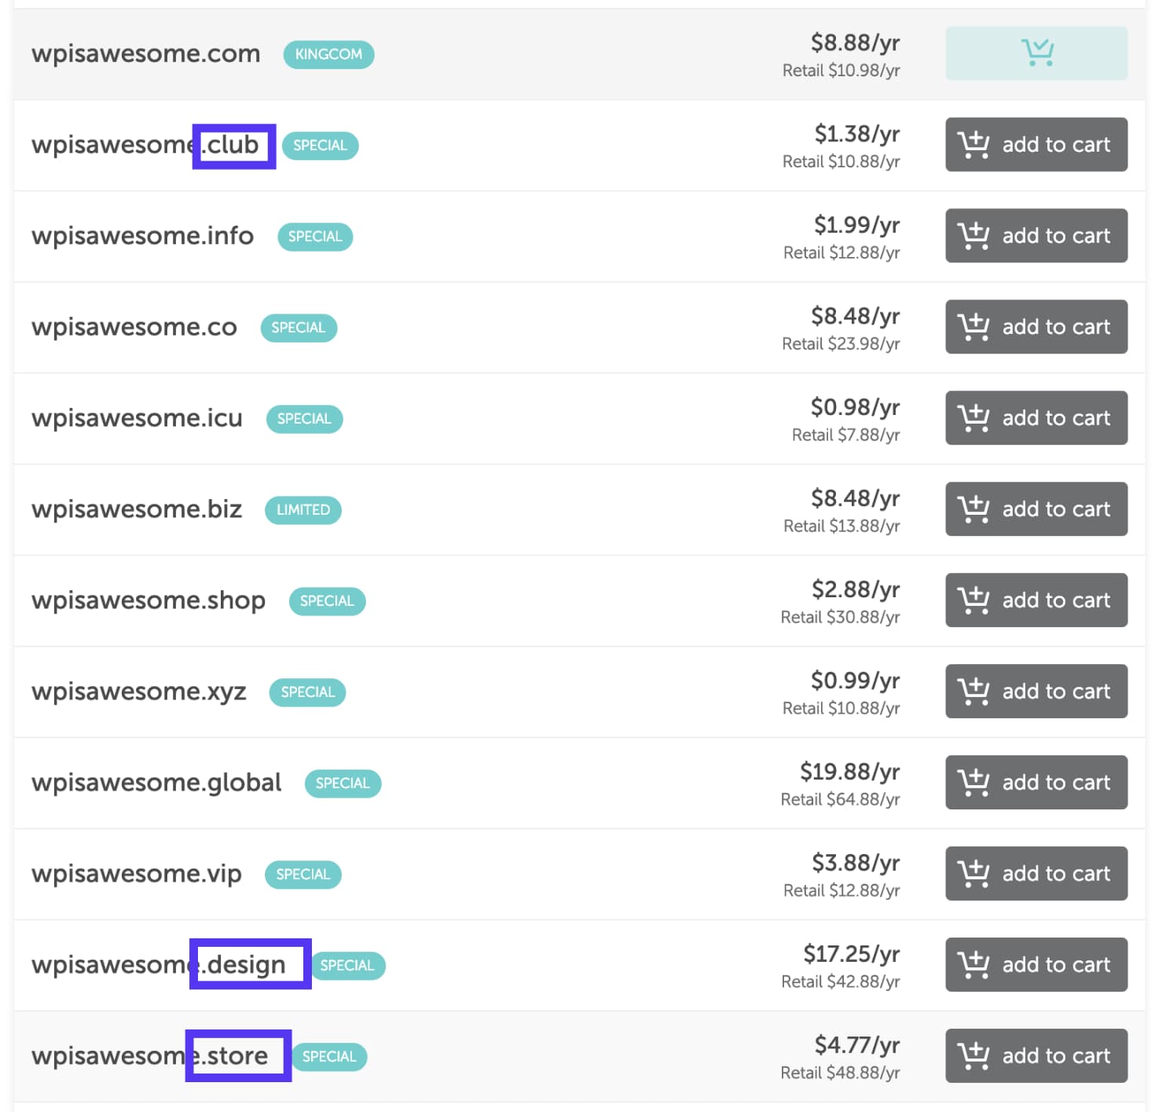Add wpisawesome.vip to the cart
Image resolution: width=1155 pixels, height=1112 pixels.
[x=1036, y=873]
